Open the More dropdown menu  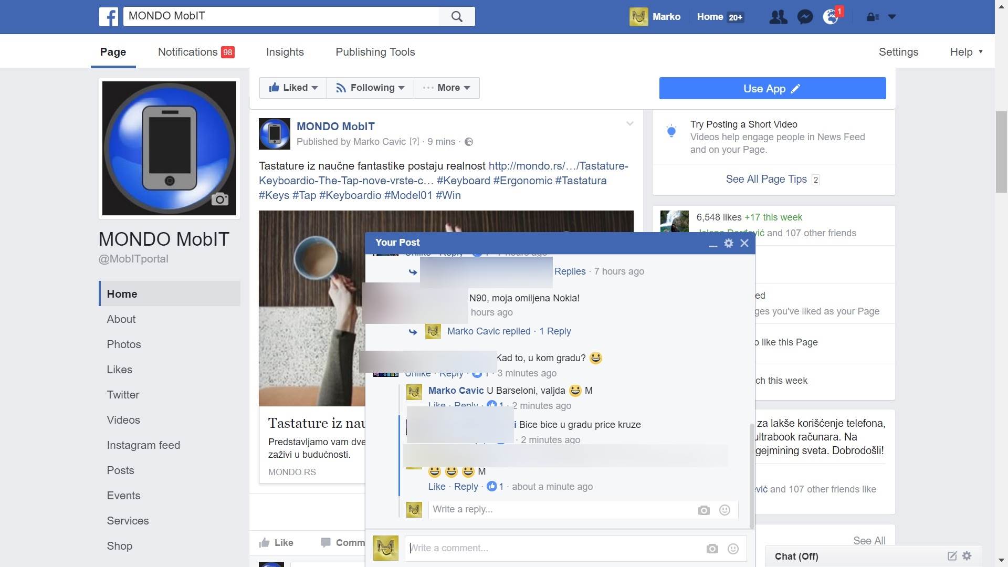point(446,88)
